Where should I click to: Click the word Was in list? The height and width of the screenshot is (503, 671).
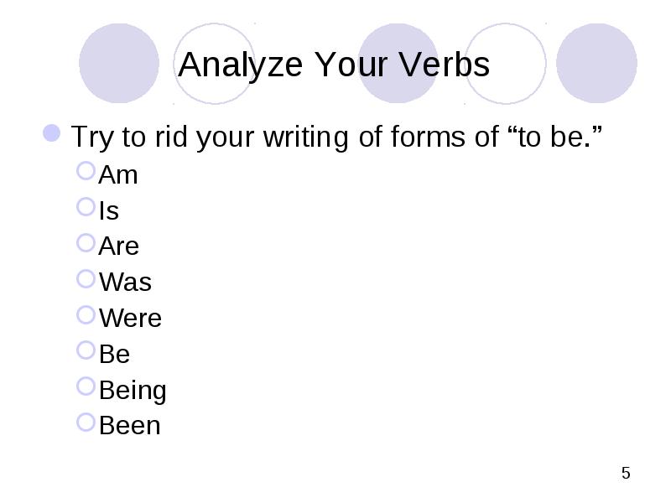[x=125, y=283]
